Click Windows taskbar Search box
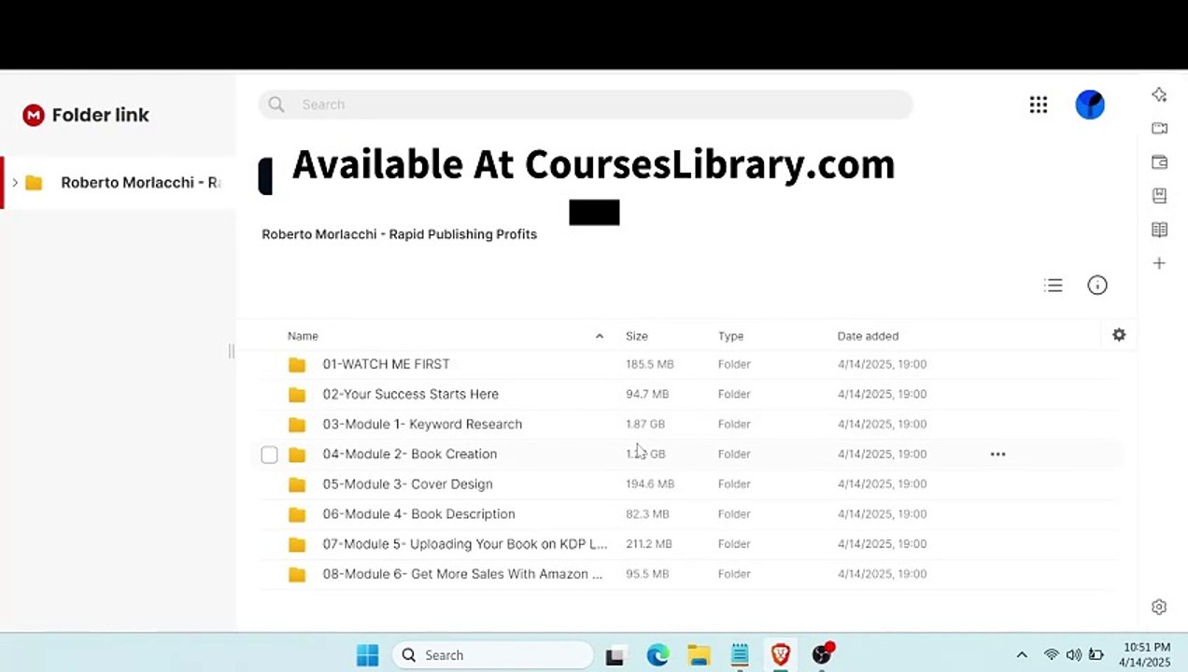The width and height of the screenshot is (1188, 672). pyautogui.click(x=492, y=655)
